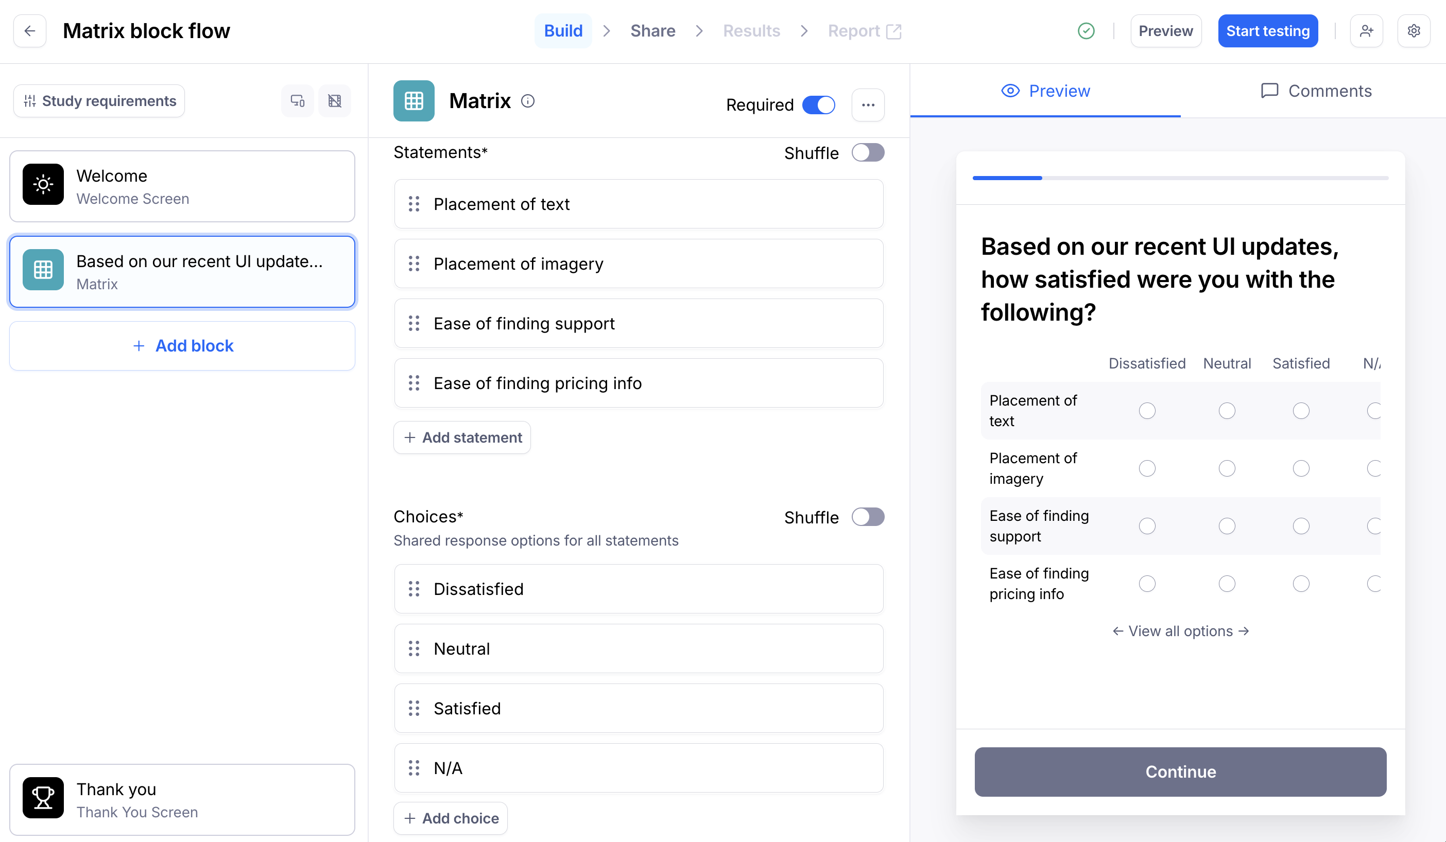Click the Ease of finding support field
This screenshot has height=842, width=1446.
[x=638, y=324]
